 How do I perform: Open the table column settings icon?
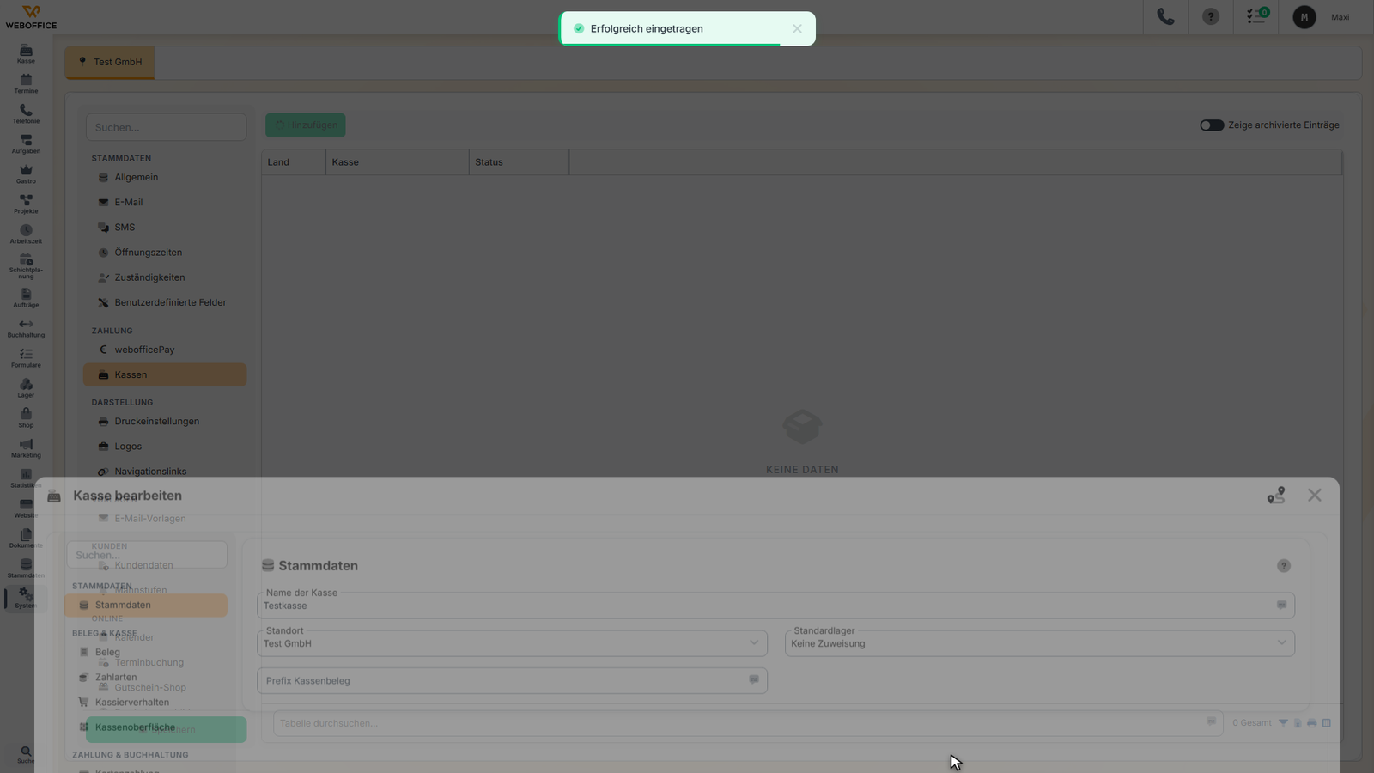coord(1327,723)
